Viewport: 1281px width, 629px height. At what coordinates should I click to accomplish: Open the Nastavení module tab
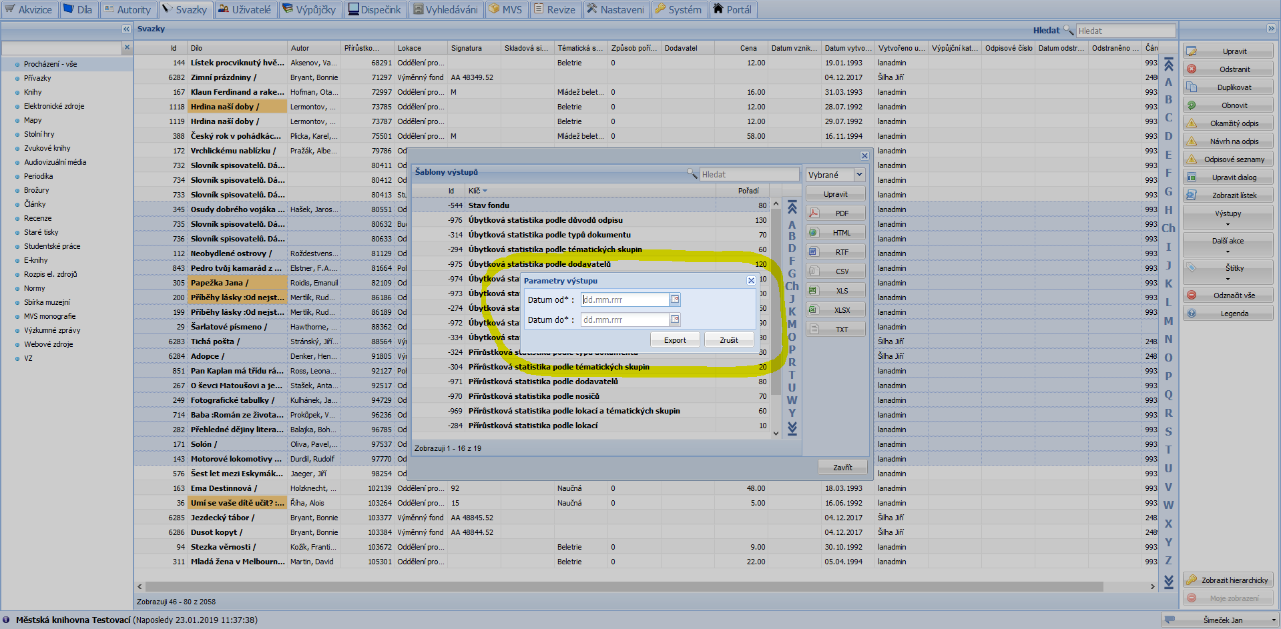615,9
